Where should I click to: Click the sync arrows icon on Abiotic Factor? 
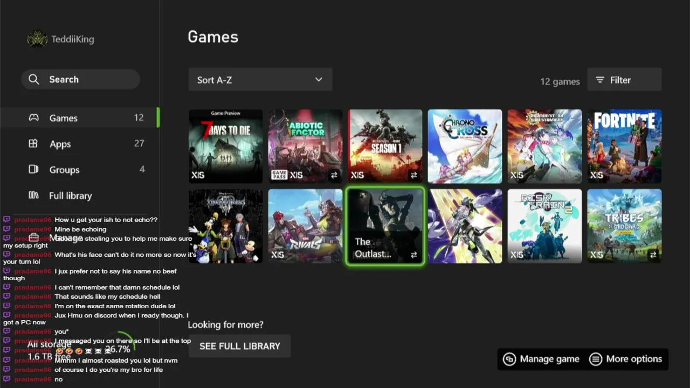click(334, 175)
